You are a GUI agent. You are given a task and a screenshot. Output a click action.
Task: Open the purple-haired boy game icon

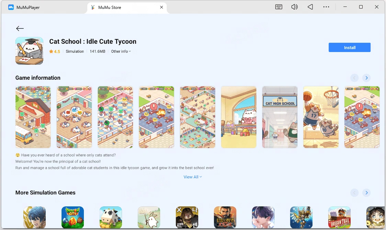click(263, 217)
